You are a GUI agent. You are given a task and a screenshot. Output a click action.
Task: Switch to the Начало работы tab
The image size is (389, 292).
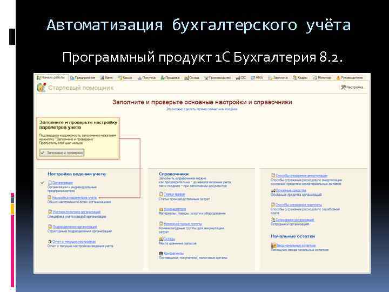coord(51,77)
